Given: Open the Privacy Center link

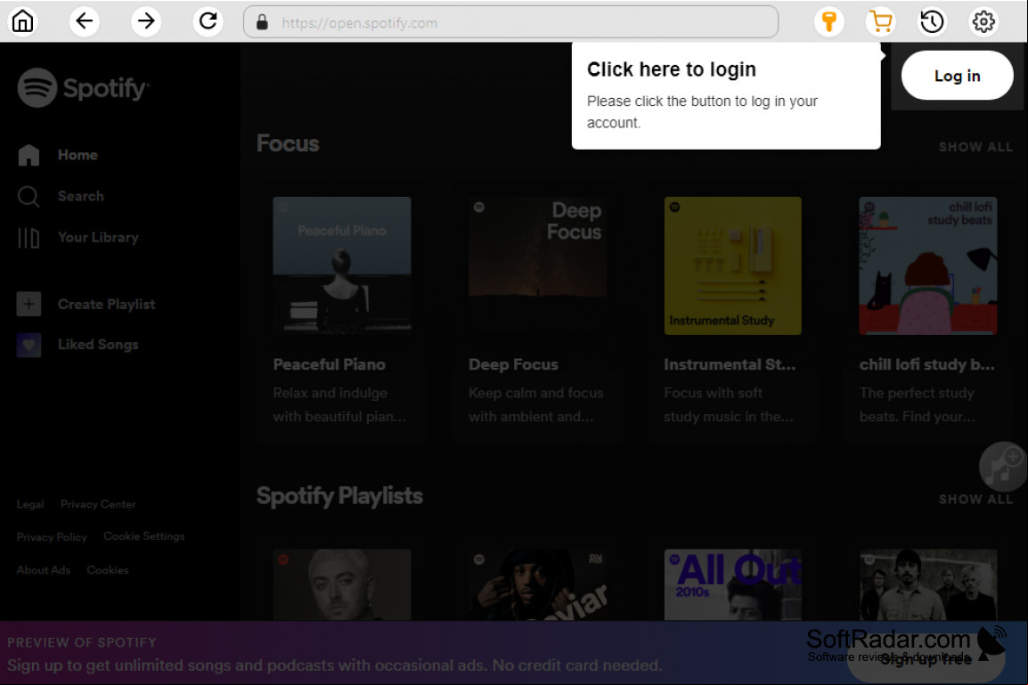Looking at the screenshot, I should (x=98, y=504).
